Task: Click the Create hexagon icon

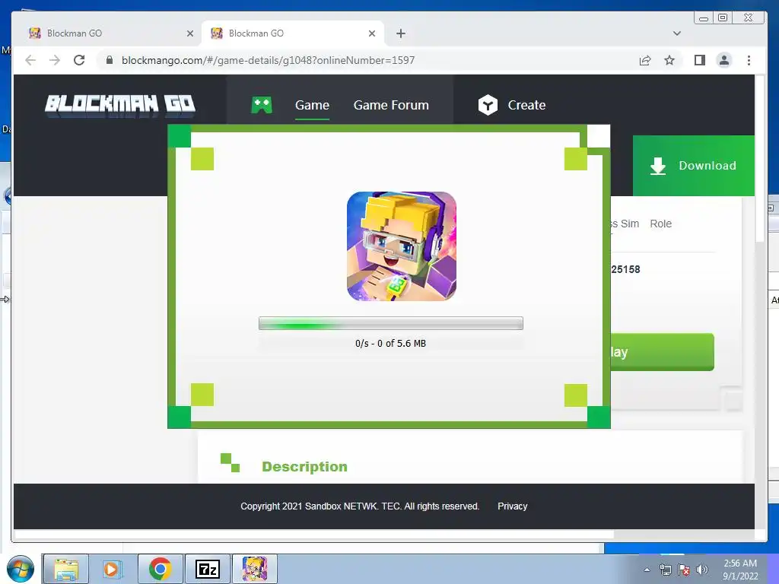Action: click(x=488, y=105)
